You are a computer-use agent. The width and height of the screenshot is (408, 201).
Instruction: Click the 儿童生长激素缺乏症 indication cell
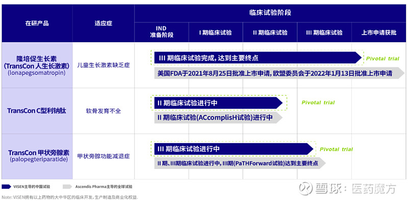coord(104,65)
